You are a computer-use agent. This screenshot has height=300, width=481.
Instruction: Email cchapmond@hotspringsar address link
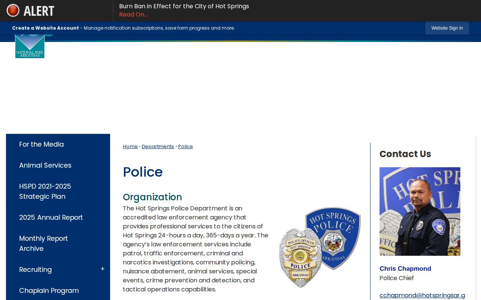click(422, 295)
